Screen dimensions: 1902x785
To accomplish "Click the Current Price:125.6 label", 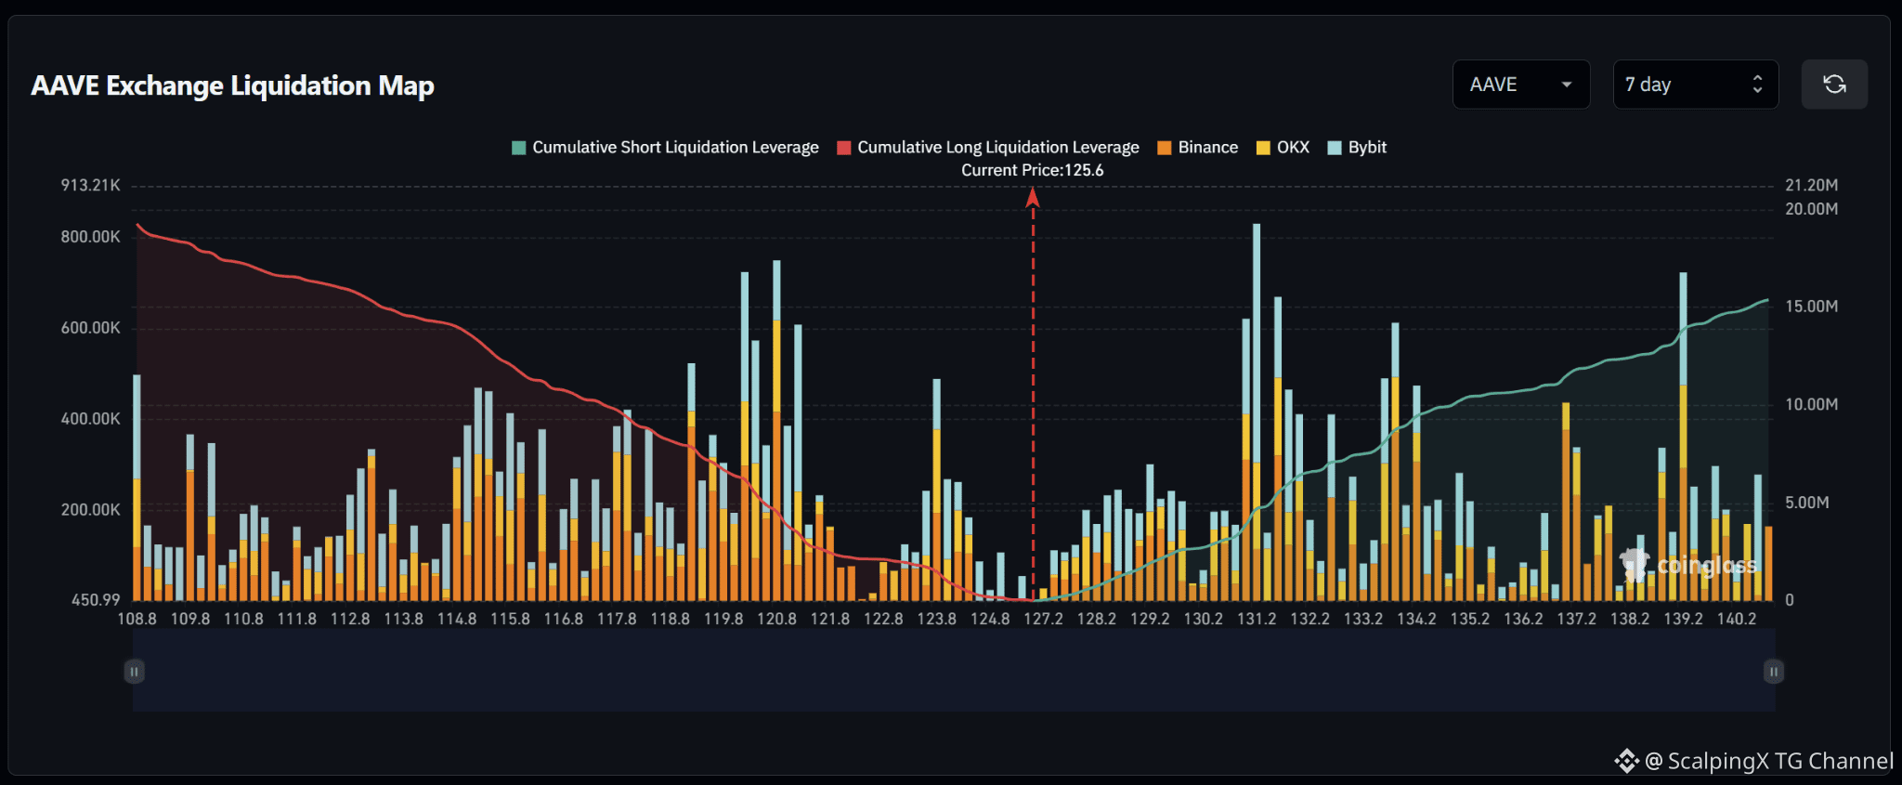I will [x=1033, y=170].
